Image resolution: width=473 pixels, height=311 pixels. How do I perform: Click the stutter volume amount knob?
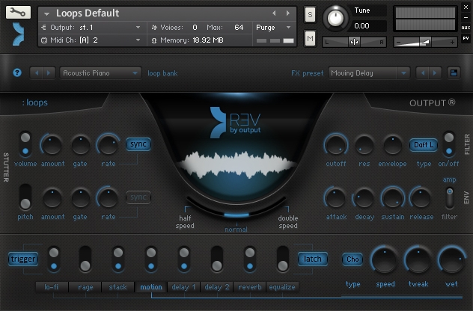[52, 145]
